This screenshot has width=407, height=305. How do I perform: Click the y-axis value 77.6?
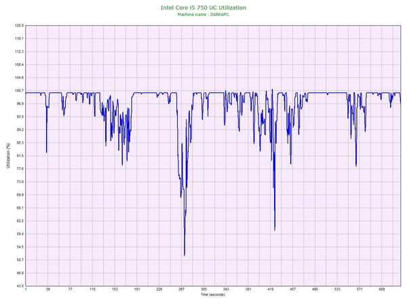point(20,169)
